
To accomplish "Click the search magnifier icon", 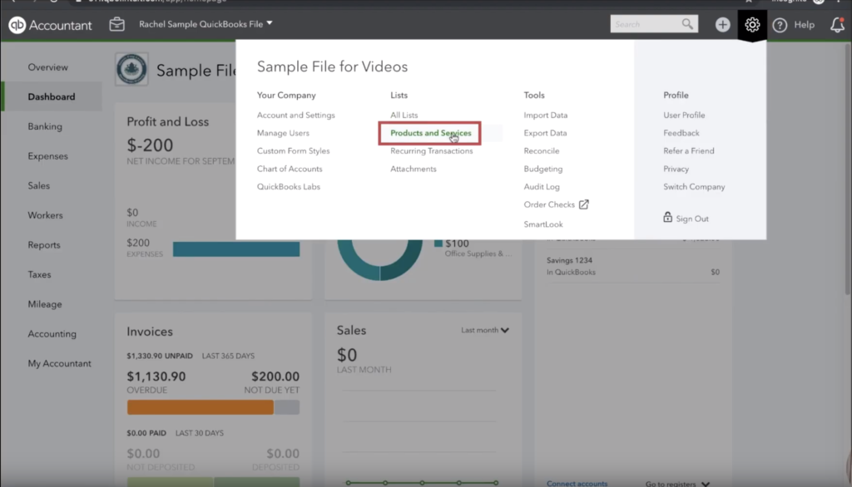I will (687, 24).
